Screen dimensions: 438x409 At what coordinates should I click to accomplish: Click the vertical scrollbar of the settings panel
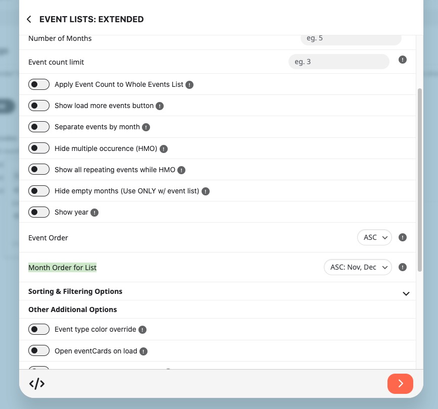coord(420,180)
